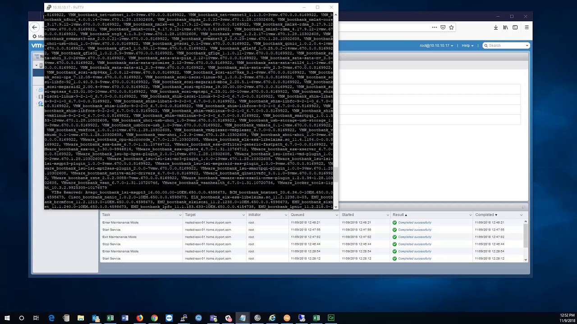This screenshot has width=577, height=324.
Task: Open Task View on the taskbar
Action: 36,318
